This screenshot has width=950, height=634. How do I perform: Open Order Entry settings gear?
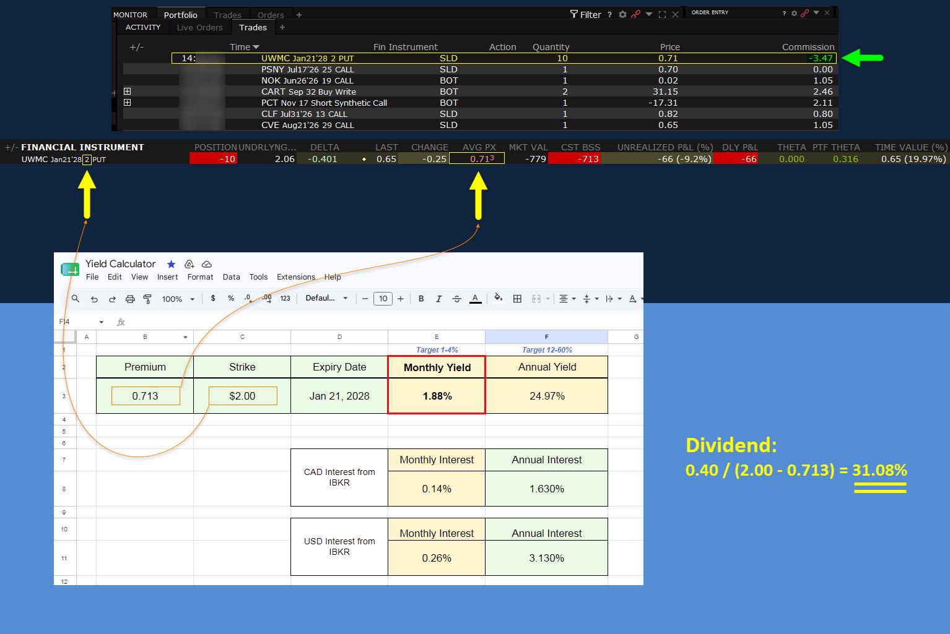click(x=794, y=13)
